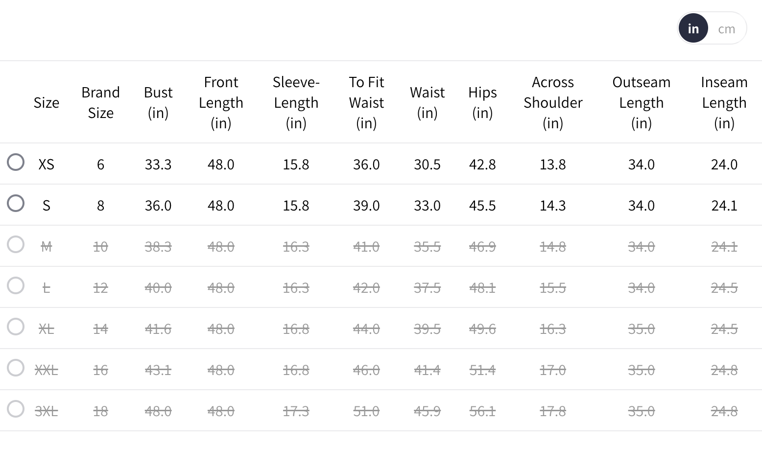Screen dimensions: 762x470
Task: Click the XS size label
Action: pos(47,164)
